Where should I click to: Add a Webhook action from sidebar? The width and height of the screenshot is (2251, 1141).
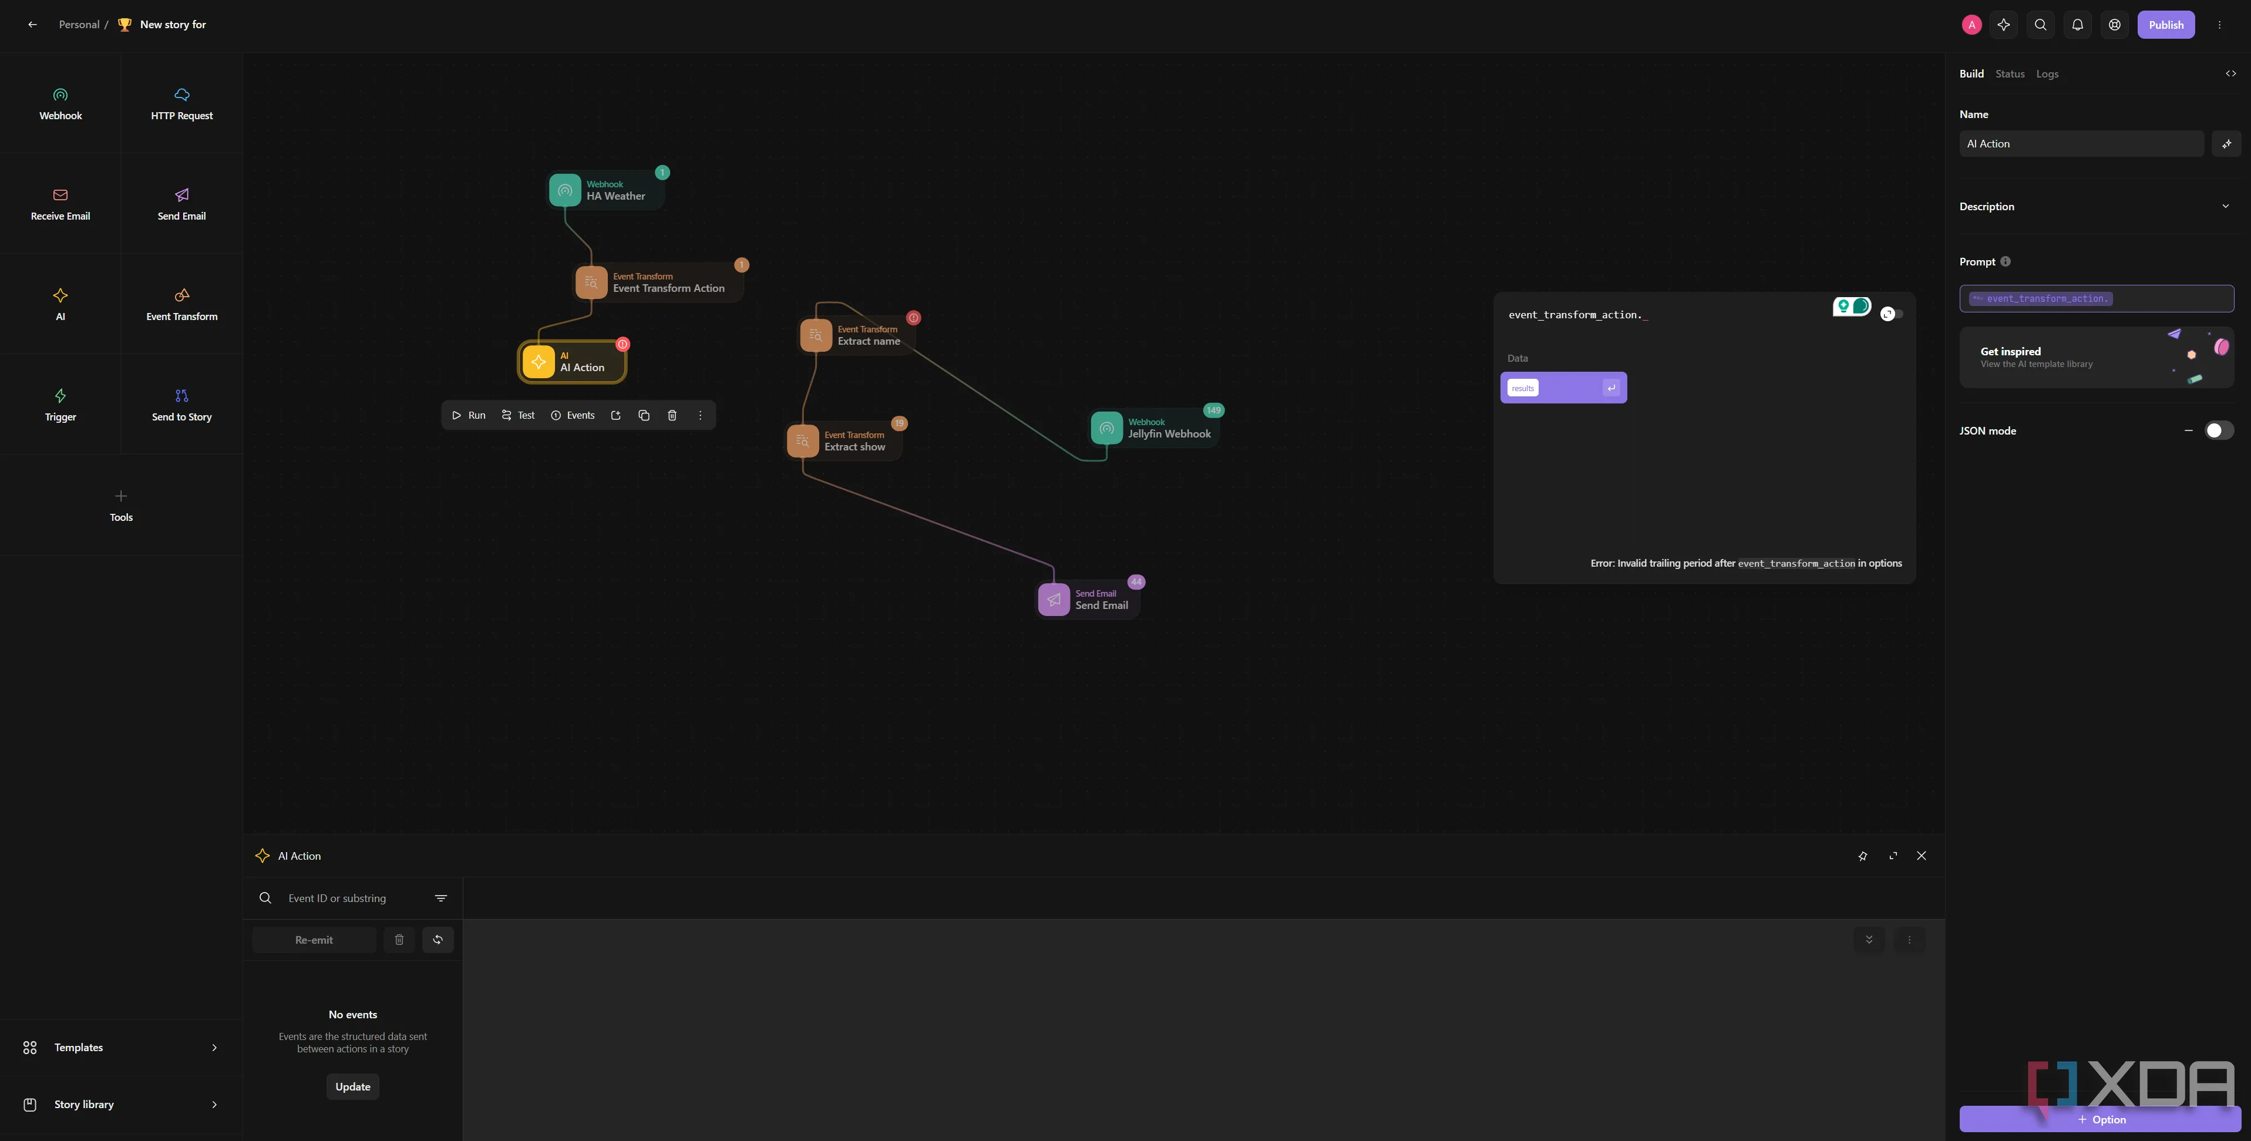[60, 103]
